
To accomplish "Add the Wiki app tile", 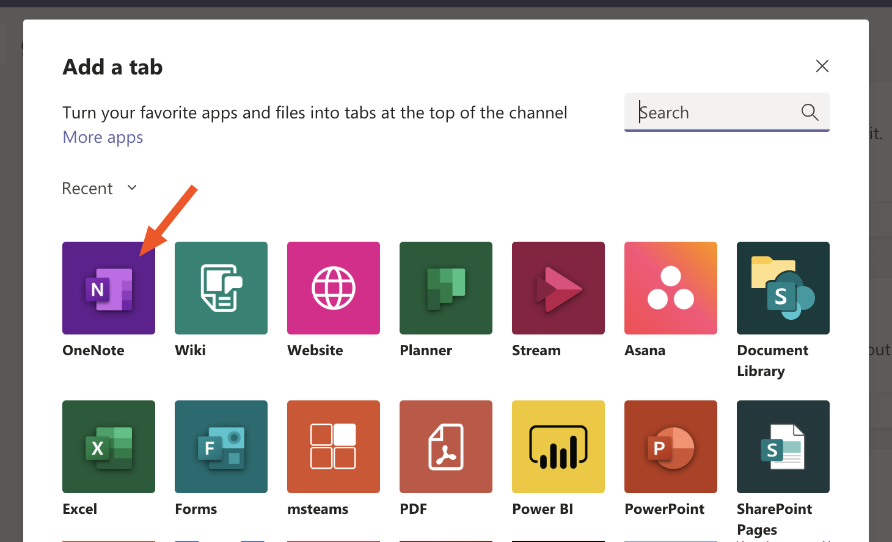I will [221, 288].
